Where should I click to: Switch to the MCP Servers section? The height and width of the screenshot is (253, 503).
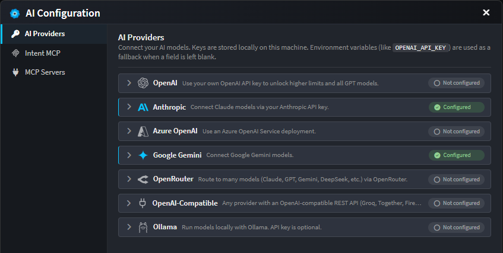click(54, 72)
